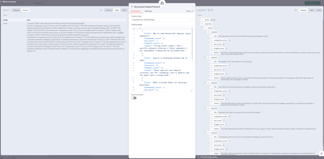Click the input panel search icon
Viewport: 324px width, 159px height.
(x=101, y=10)
